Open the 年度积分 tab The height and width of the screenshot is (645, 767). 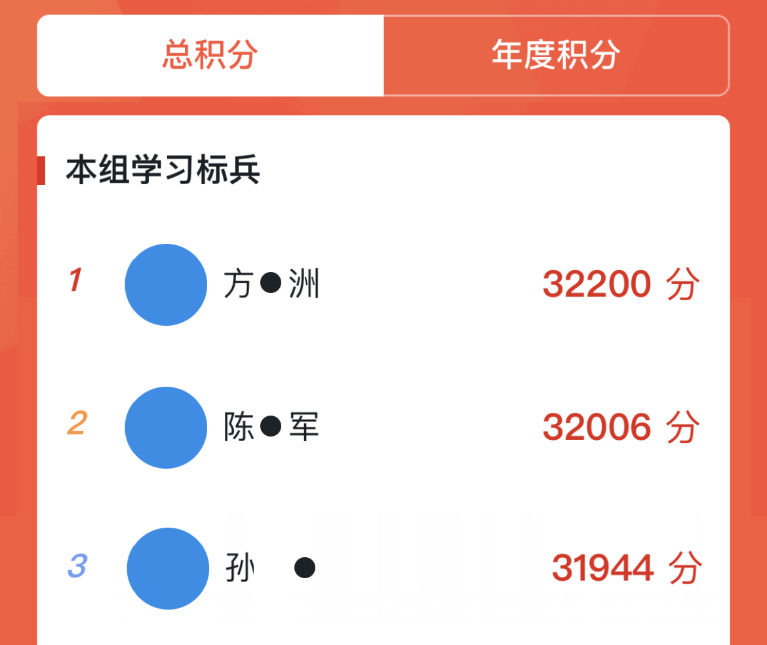(555, 55)
